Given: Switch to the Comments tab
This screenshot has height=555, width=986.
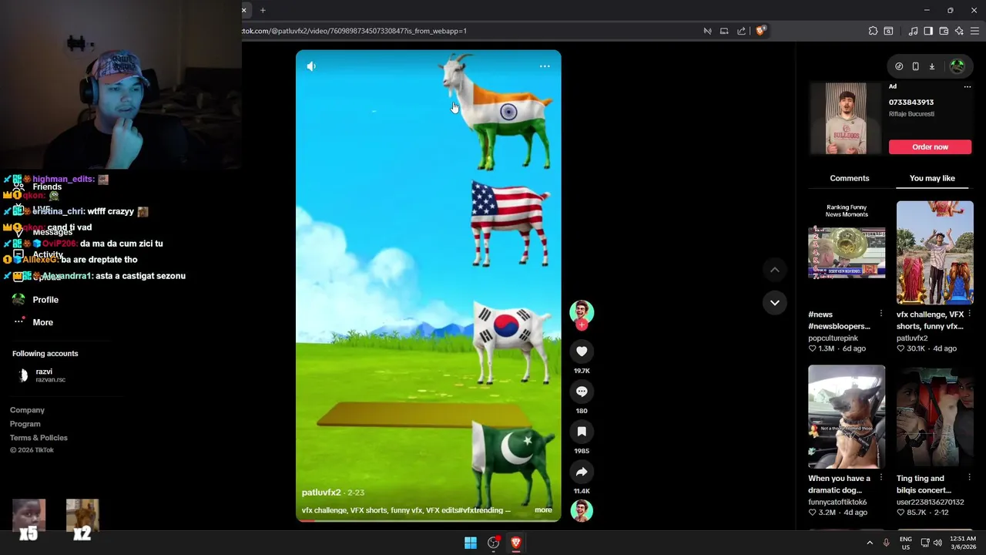Looking at the screenshot, I should click(x=850, y=178).
